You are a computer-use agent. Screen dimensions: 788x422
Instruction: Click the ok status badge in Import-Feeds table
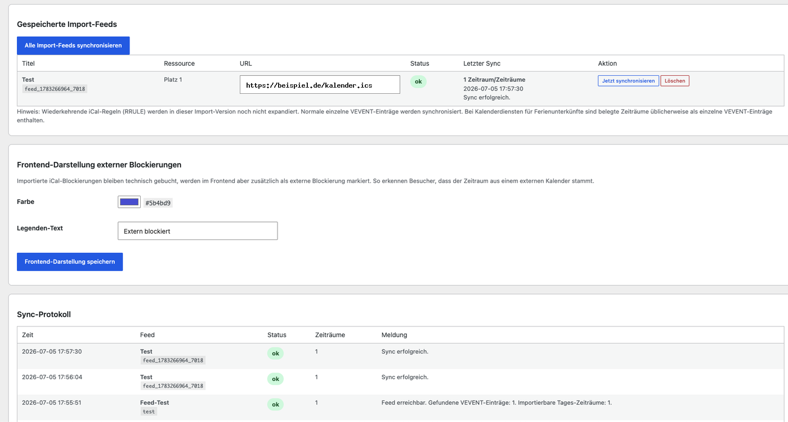tap(418, 81)
